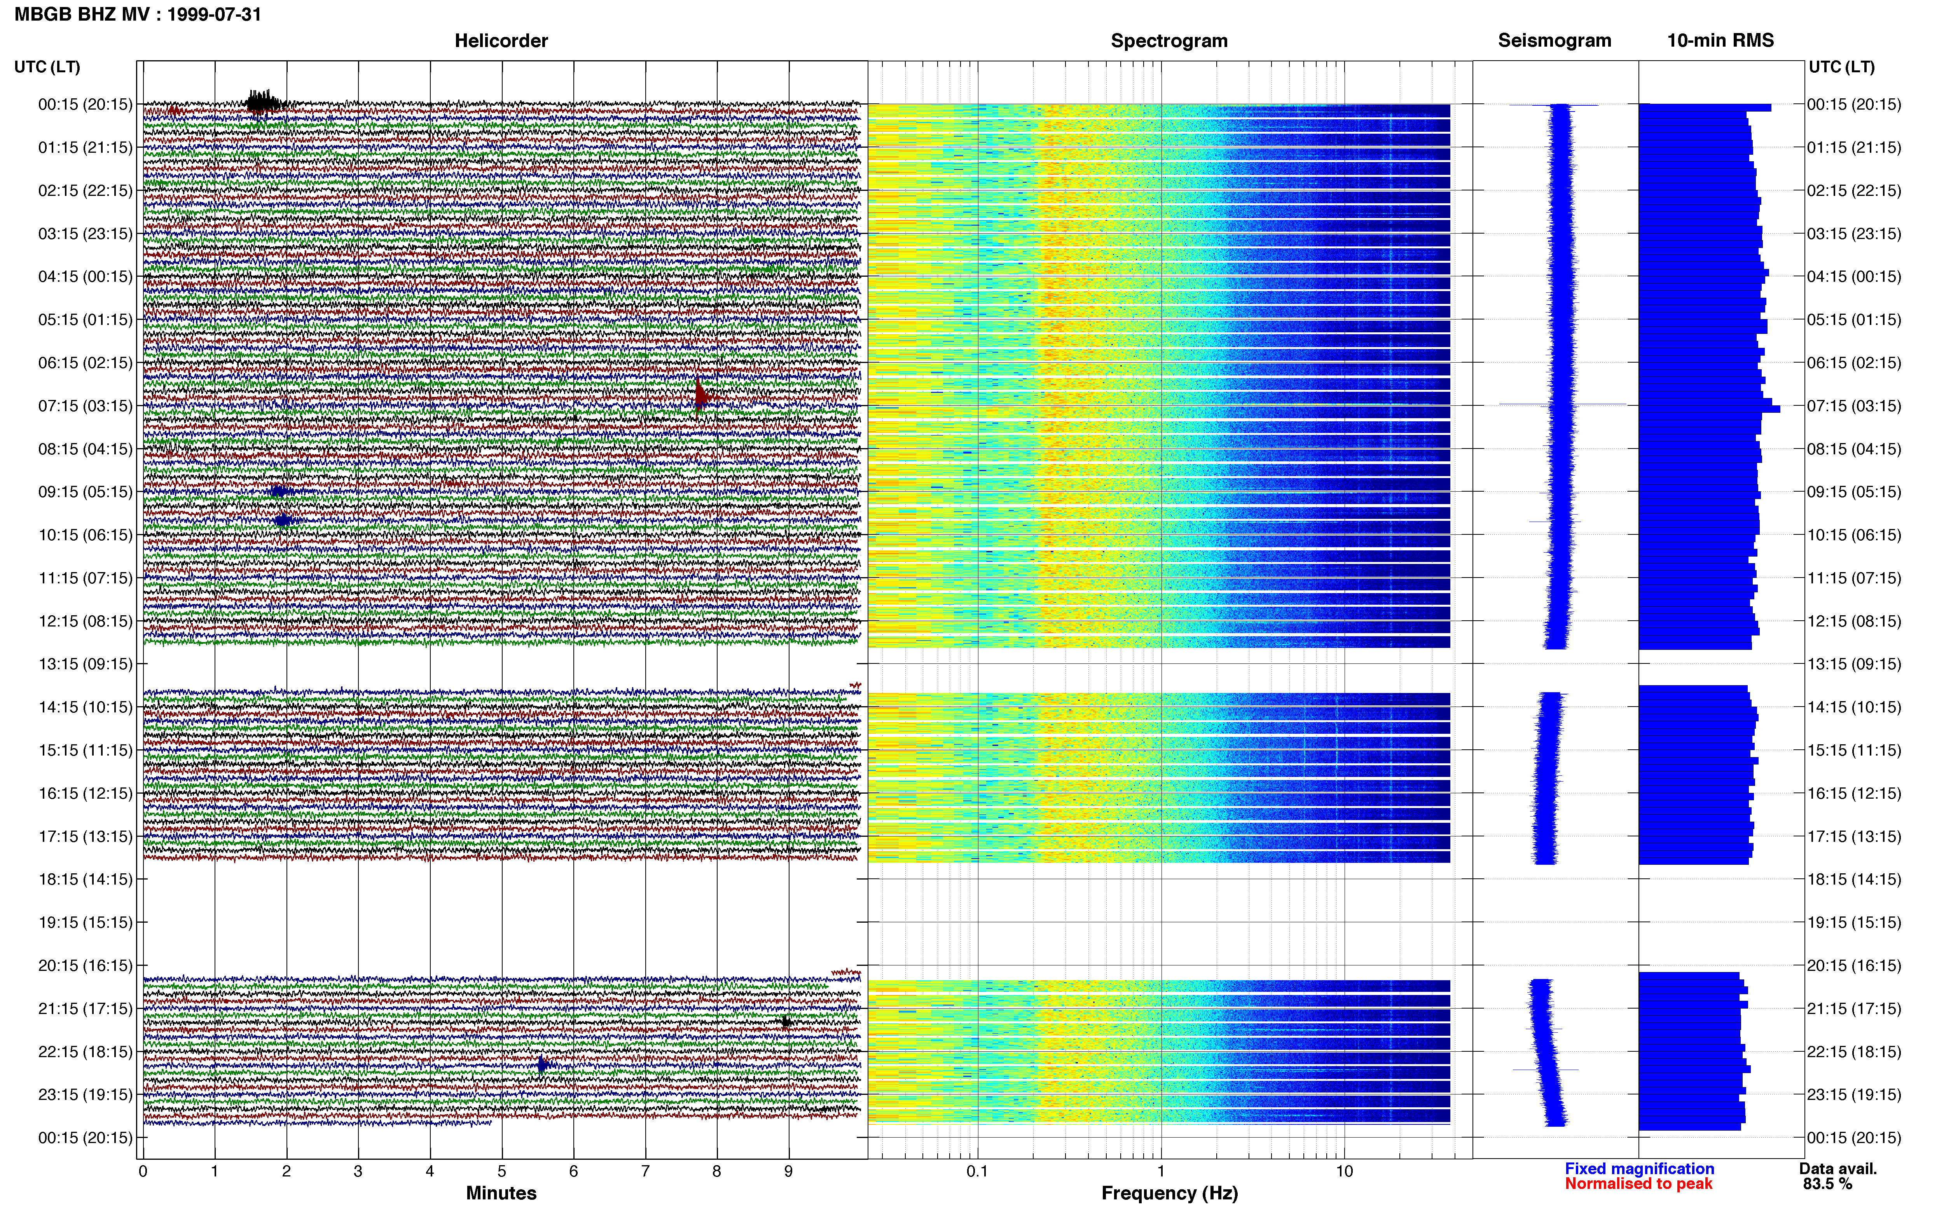This screenshot has height=1220, width=1951.
Task: Select the 'Spectrogram' panel heading
Action: point(1169,41)
